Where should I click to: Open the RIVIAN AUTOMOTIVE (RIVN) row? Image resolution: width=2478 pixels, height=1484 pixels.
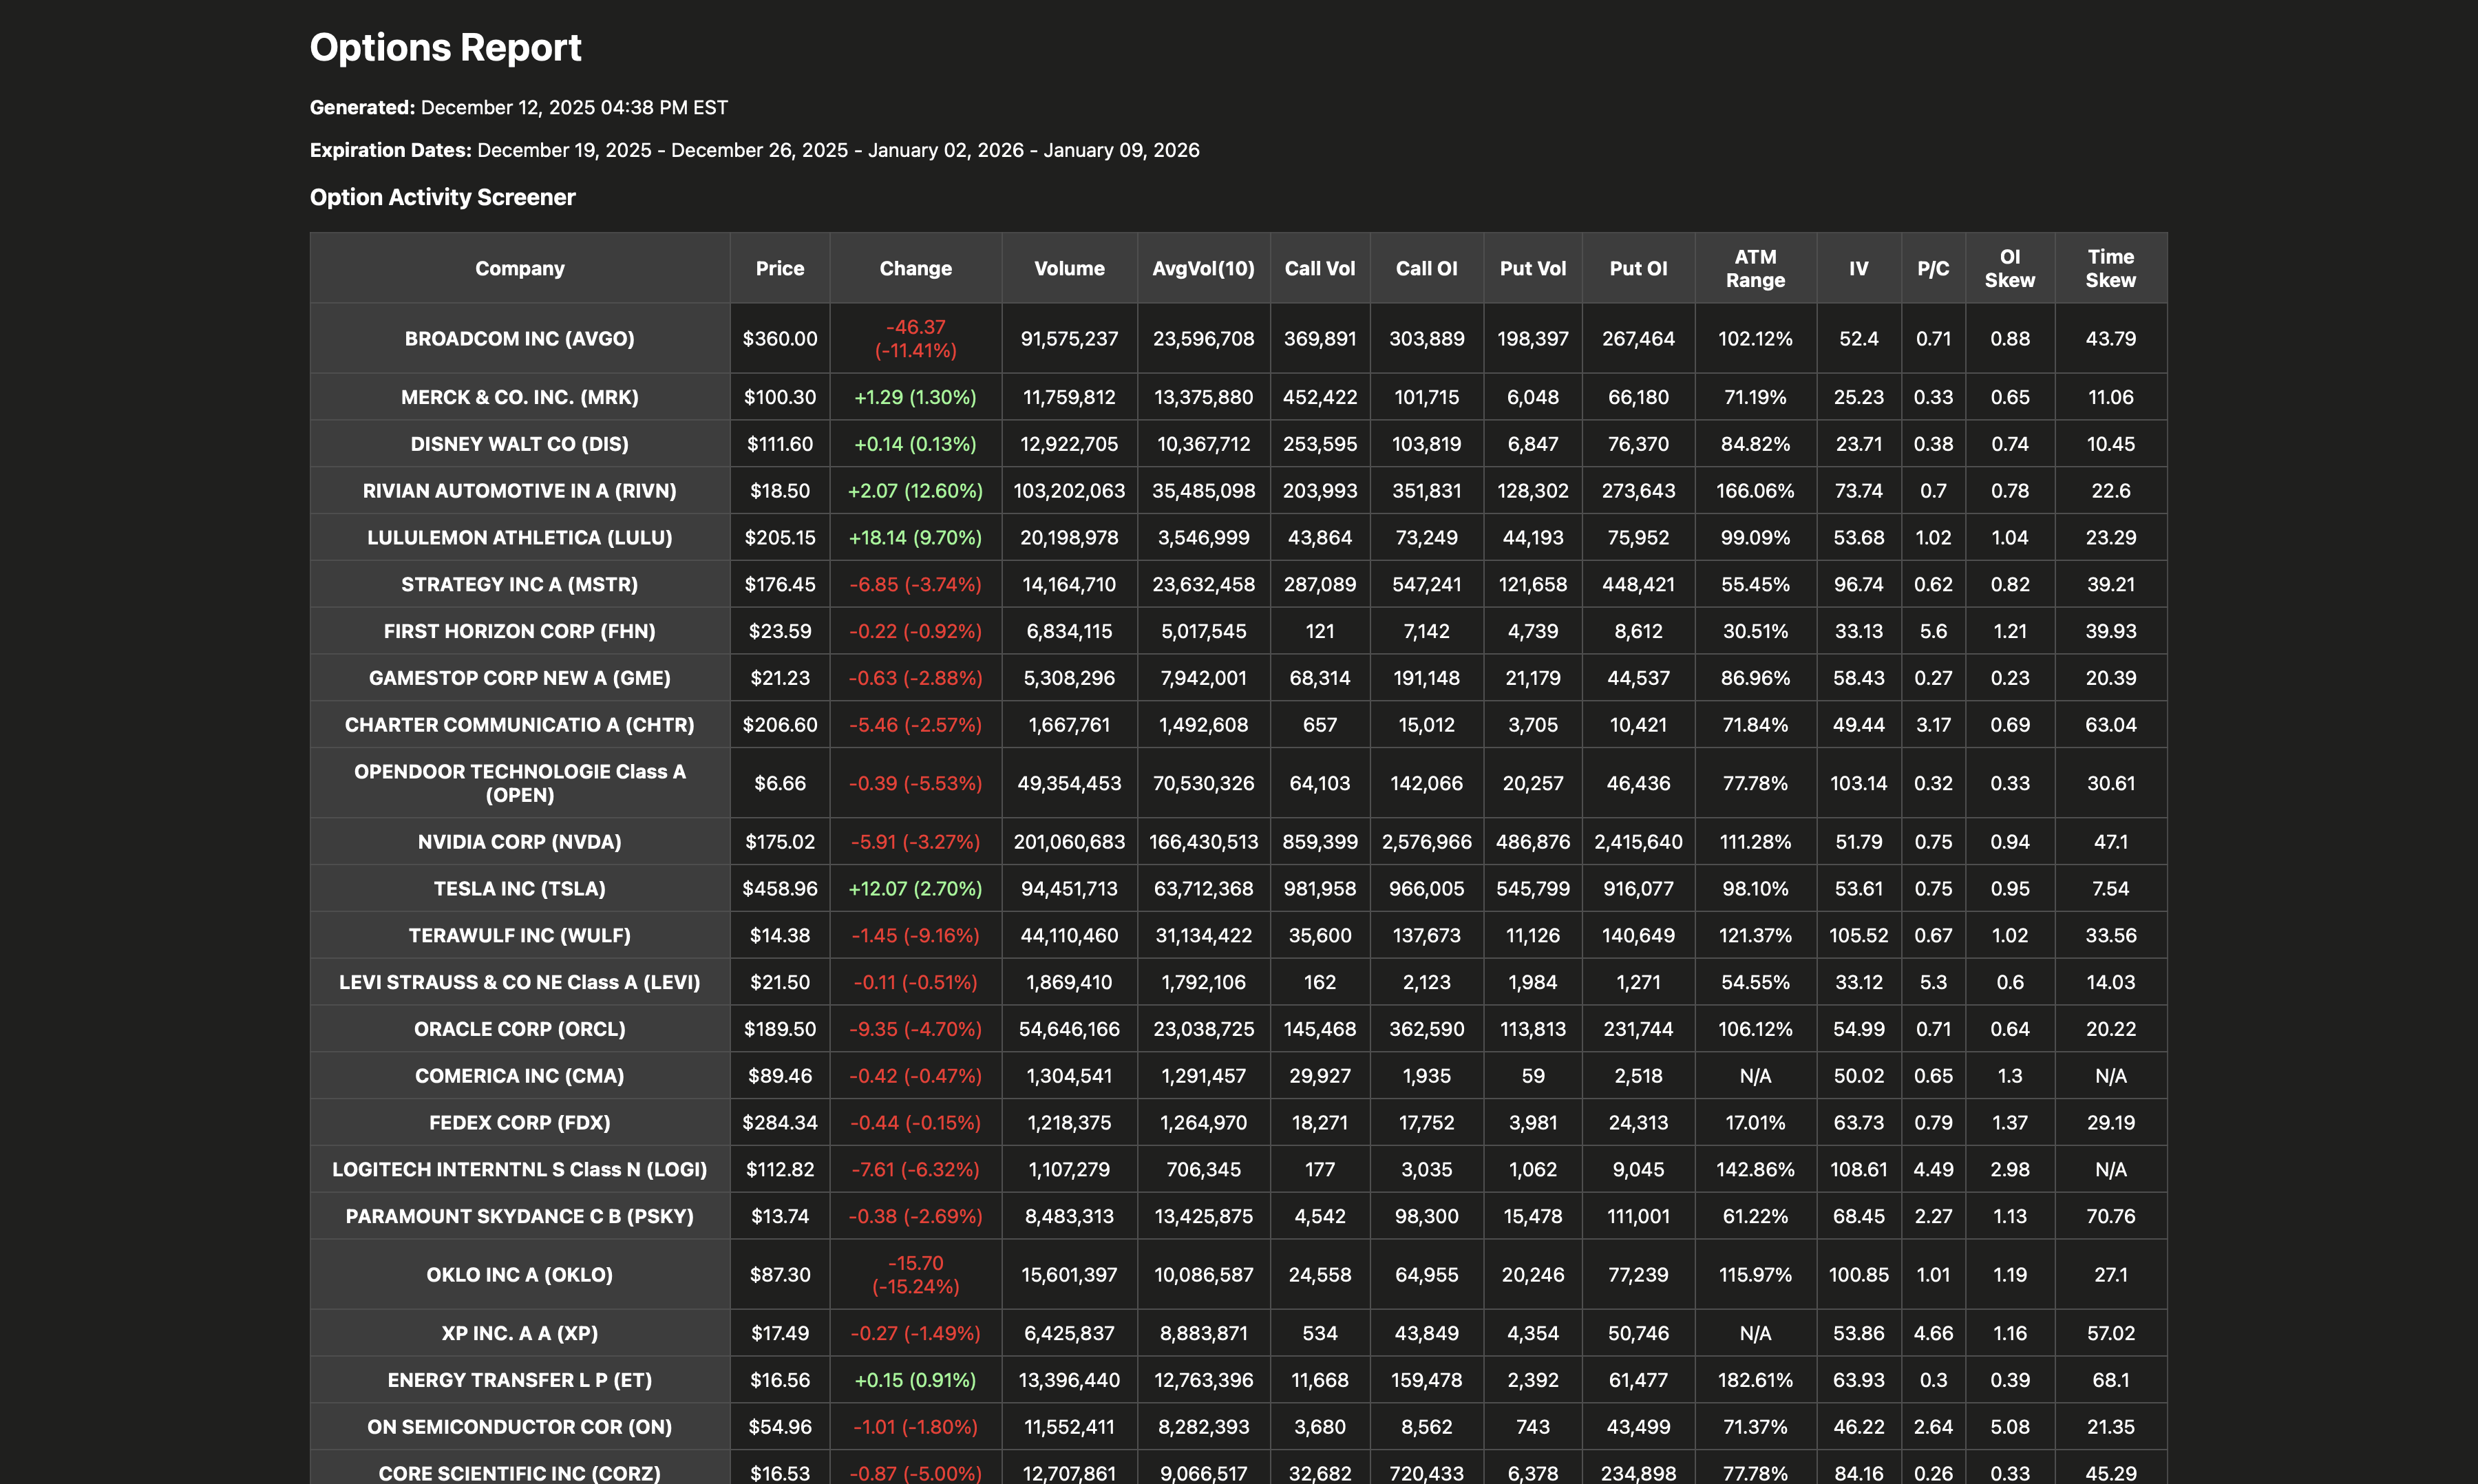(519, 490)
